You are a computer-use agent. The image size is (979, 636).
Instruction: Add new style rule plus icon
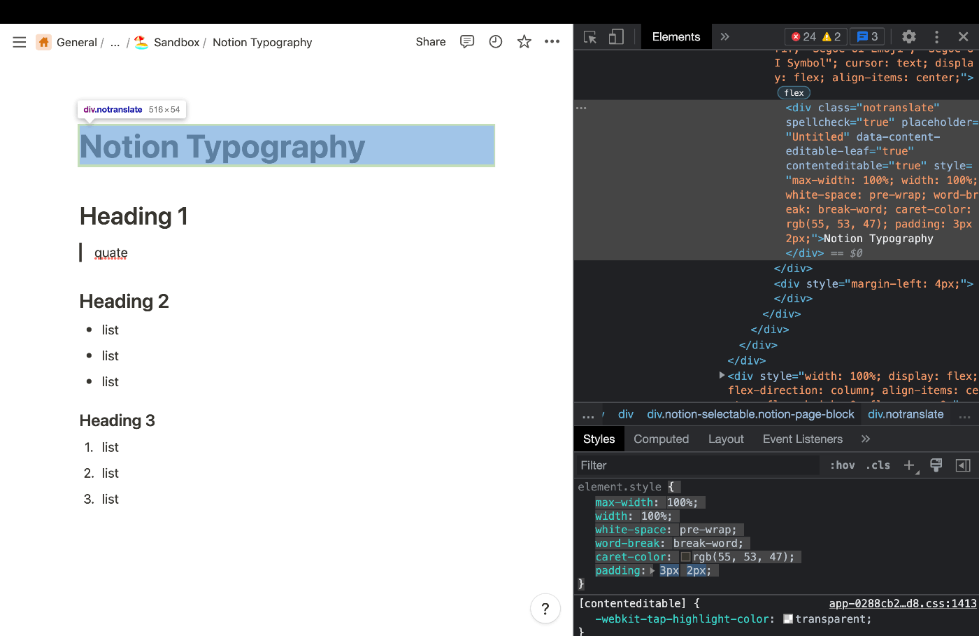tap(909, 465)
